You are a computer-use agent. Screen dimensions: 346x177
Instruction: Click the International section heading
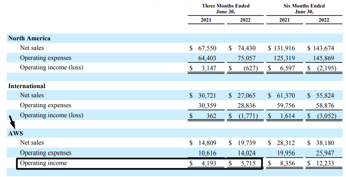tap(27, 86)
